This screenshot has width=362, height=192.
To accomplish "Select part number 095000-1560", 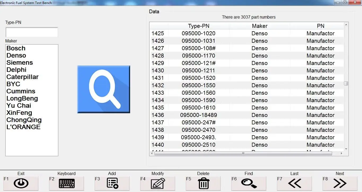I will pyautogui.click(x=198, y=93).
